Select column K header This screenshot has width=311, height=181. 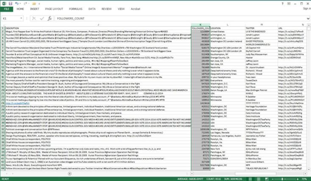coord(200,25)
